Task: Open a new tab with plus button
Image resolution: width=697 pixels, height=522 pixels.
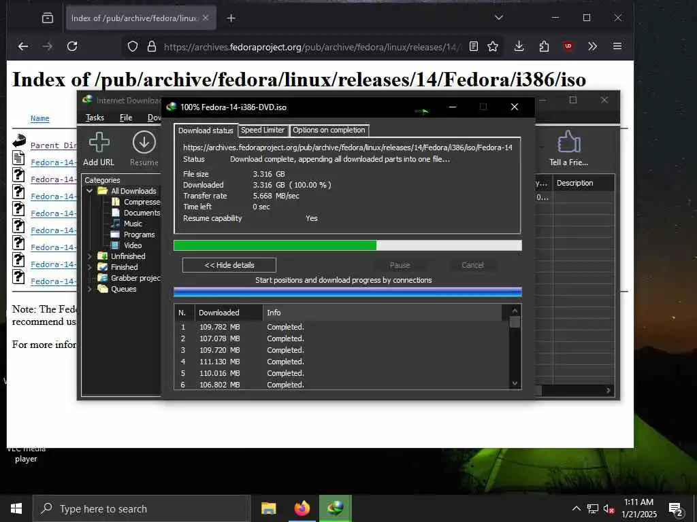Action: click(x=231, y=18)
